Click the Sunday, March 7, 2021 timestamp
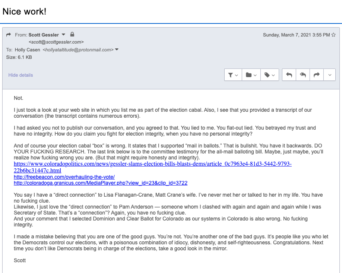The width and height of the screenshot is (342, 273). [x=296, y=35]
